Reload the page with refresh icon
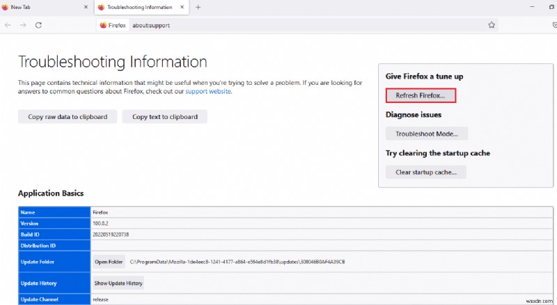This screenshot has width=557, height=305. click(x=38, y=25)
